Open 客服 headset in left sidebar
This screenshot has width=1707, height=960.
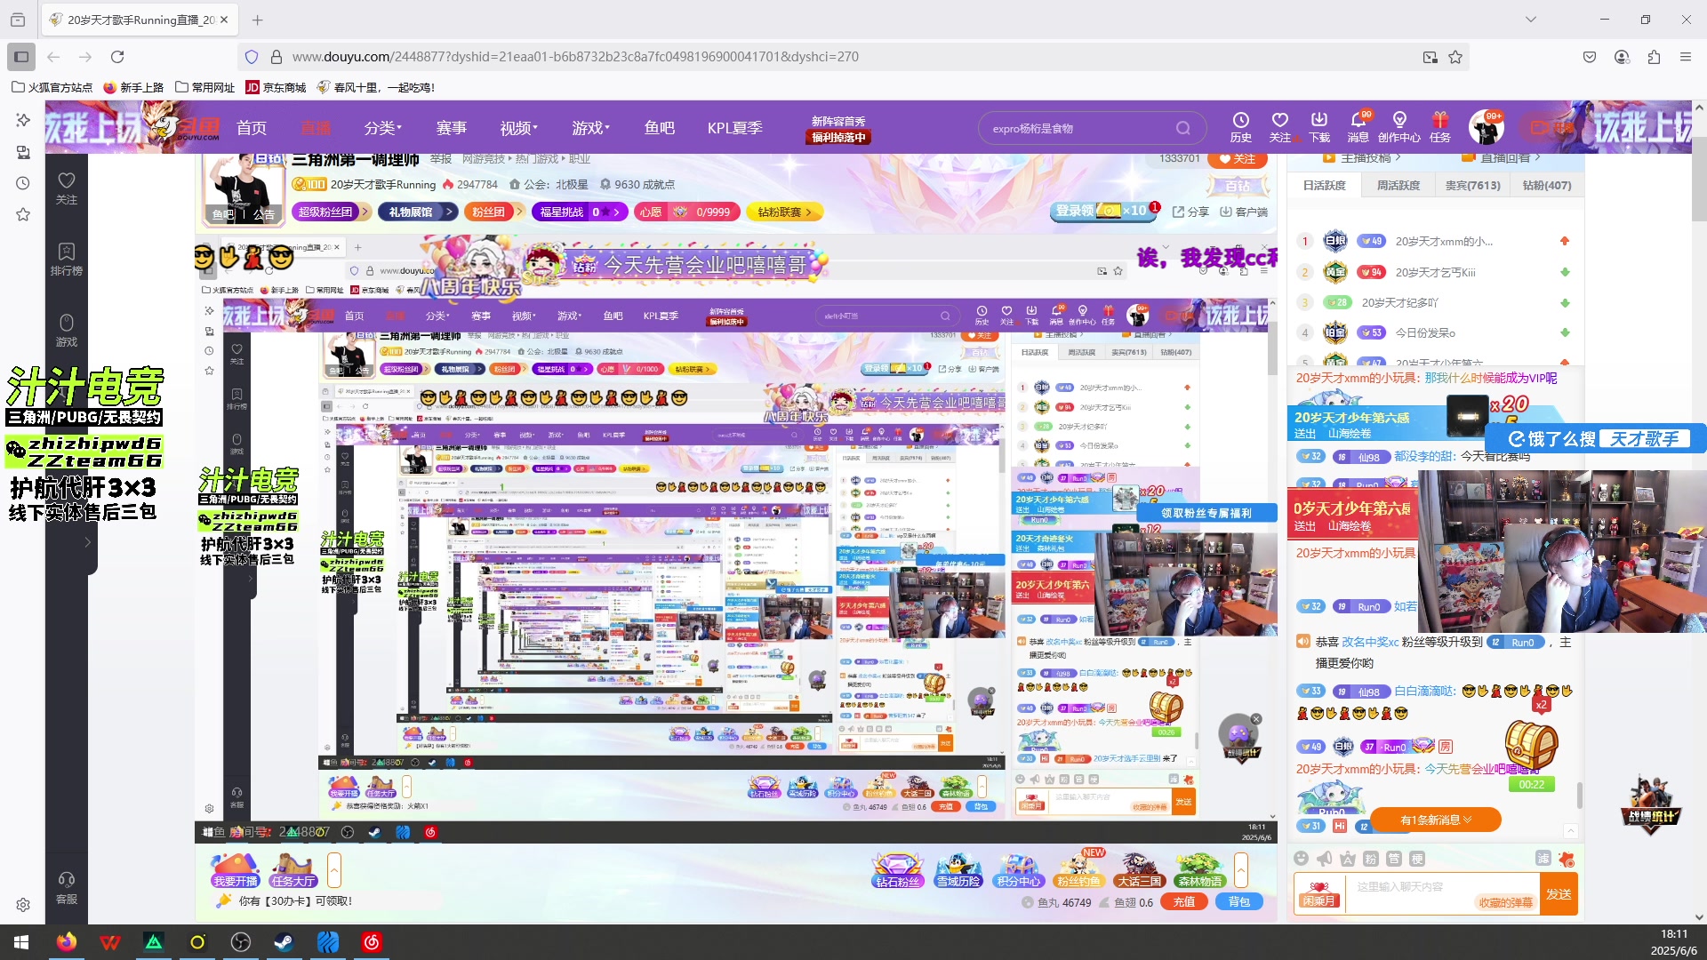67,888
